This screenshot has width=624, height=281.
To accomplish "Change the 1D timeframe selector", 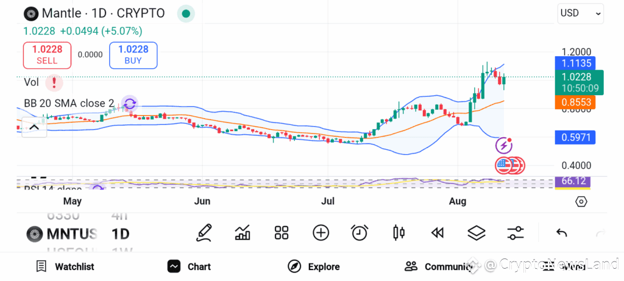I will pos(120,233).
